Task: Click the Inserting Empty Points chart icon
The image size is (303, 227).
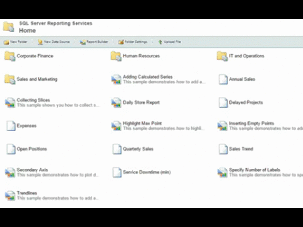Action: click(222, 126)
